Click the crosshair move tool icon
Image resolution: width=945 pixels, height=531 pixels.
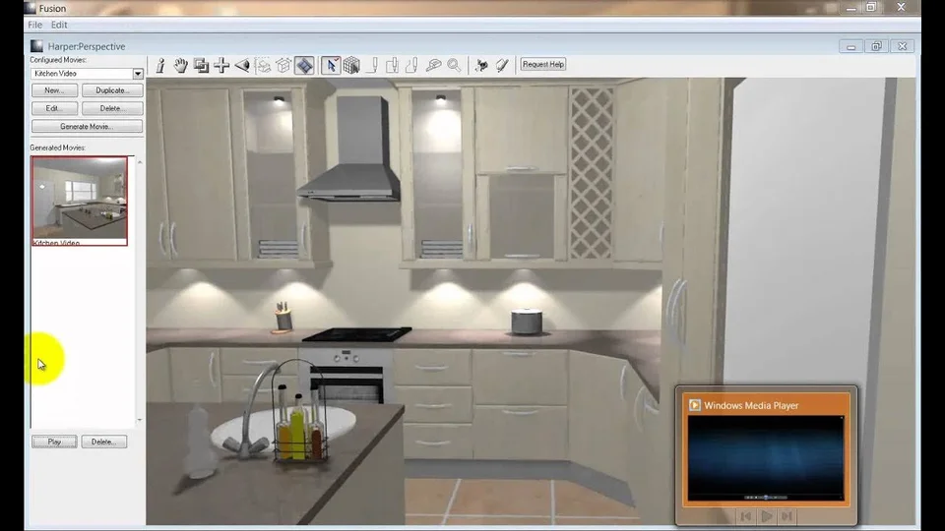(x=221, y=65)
